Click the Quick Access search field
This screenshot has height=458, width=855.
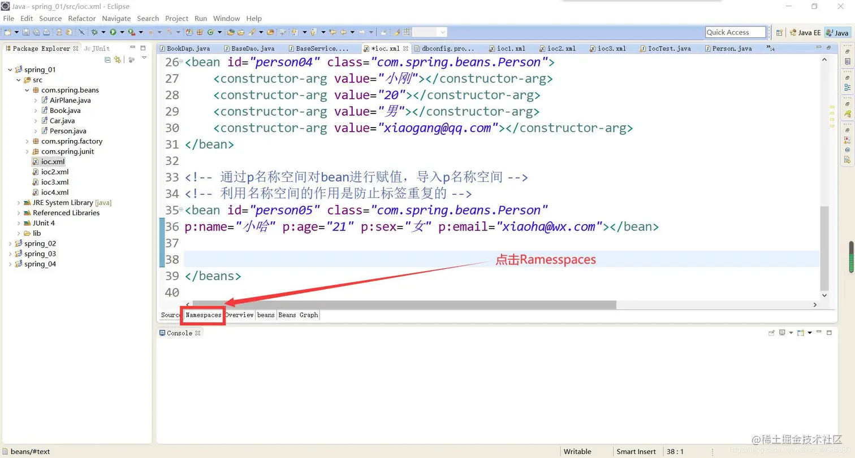point(735,32)
